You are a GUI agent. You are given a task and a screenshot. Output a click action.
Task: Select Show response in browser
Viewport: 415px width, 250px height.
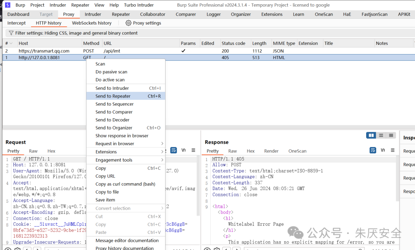click(x=126, y=136)
